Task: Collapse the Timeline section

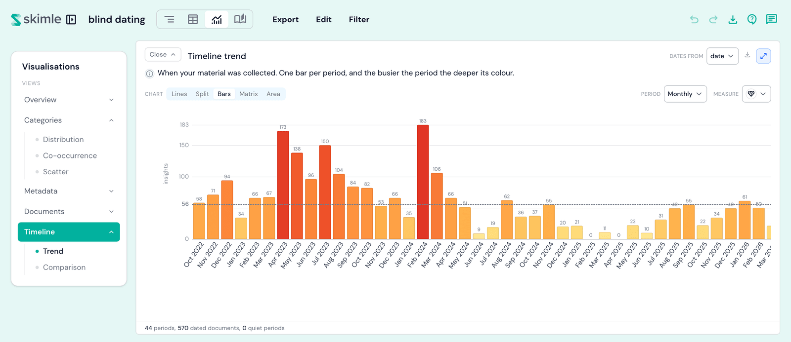Action: tap(69, 232)
